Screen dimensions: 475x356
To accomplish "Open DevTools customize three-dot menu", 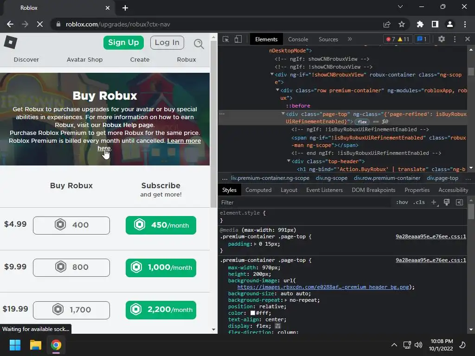I will (455, 39).
